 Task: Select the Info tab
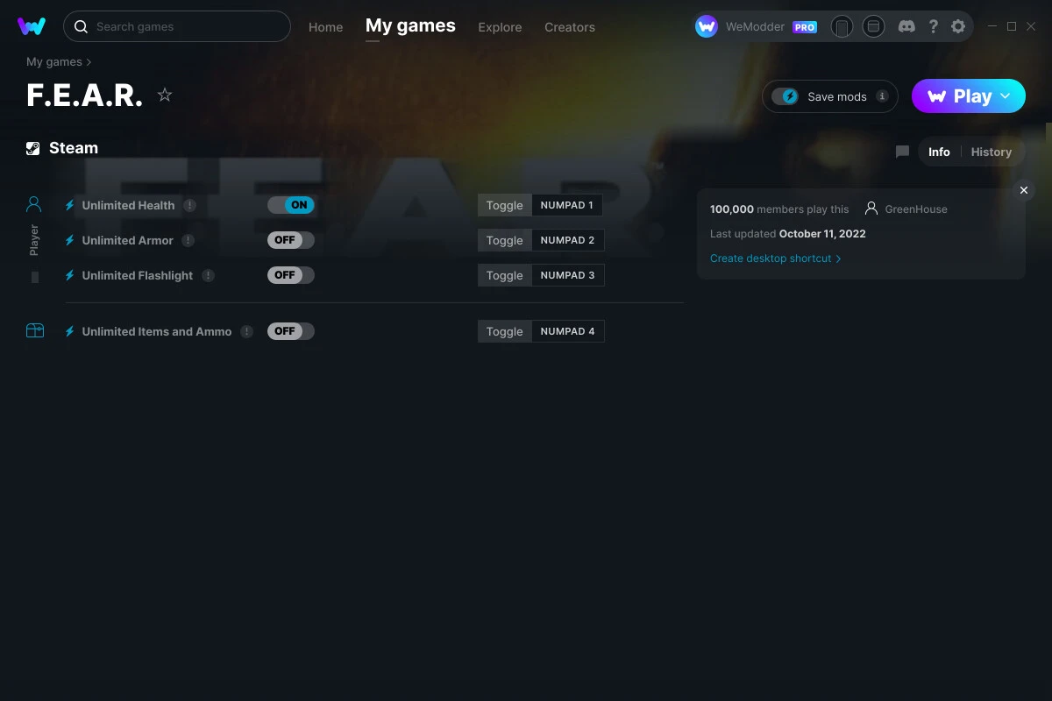coord(939,152)
